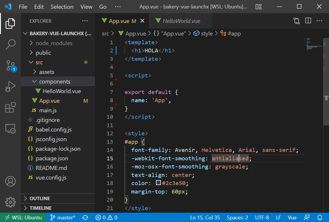Viewport: 329px width, 222px height.
Task: Open .gitignore file
Action: click(58, 120)
